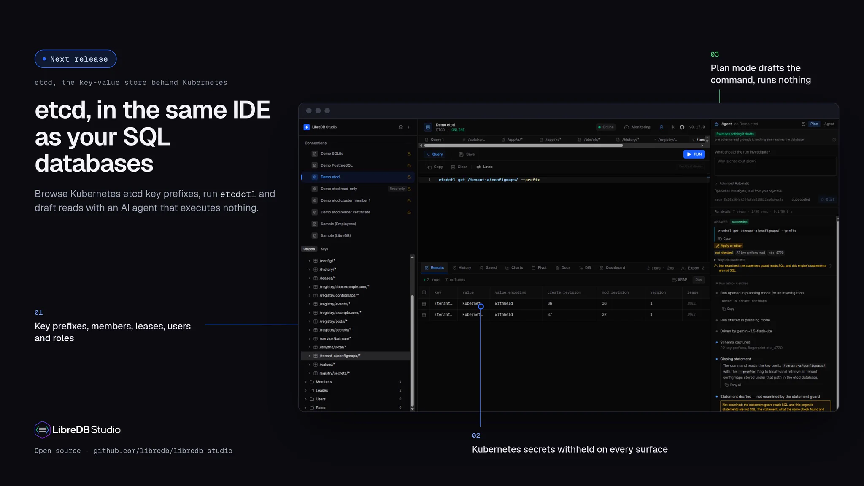The image size is (864, 486).
Task: Switch agent panel to Plan mode
Action: coord(814,124)
